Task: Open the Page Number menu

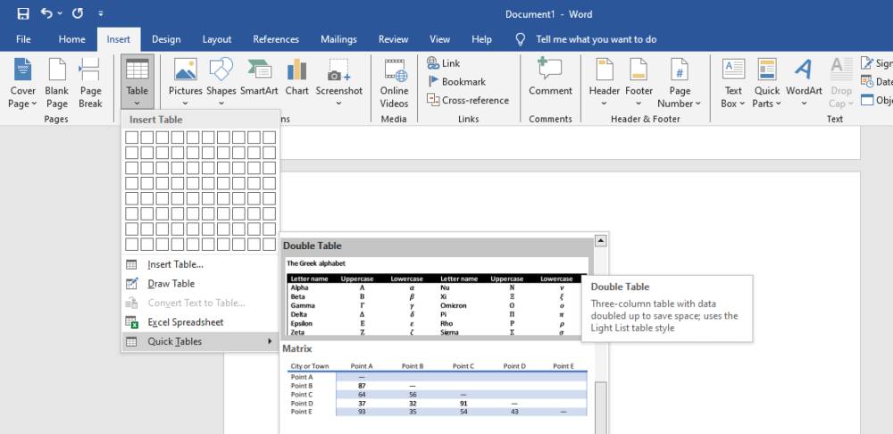Action: click(x=680, y=82)
